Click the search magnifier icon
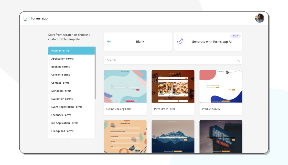This screenshot has width=288, height=165. (238, 60)
